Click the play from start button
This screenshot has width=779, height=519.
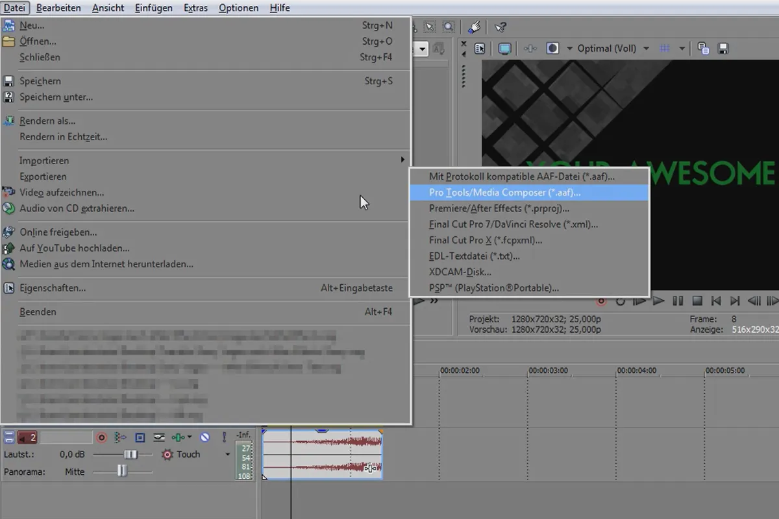(639, 301)
